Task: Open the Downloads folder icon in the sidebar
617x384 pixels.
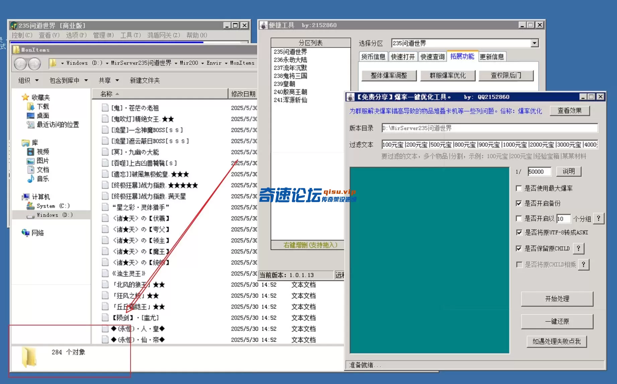Action: click(x=31, y=106)
